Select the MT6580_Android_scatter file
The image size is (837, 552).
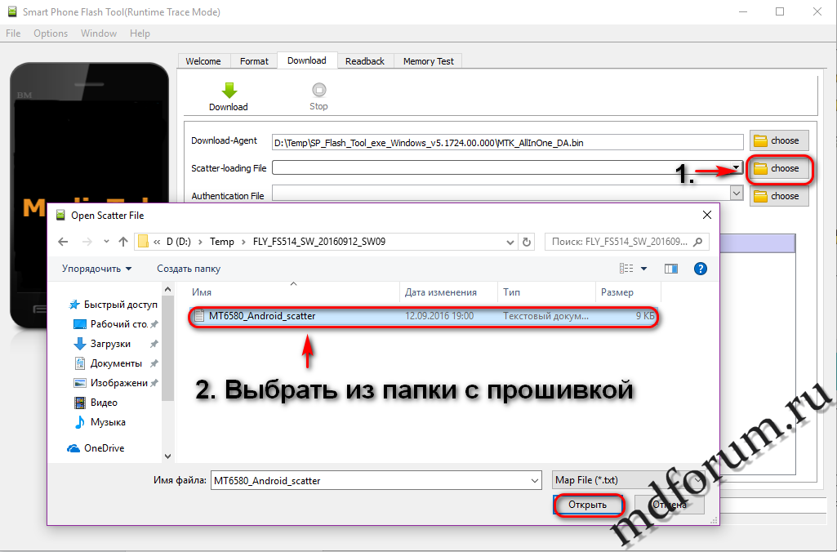click(x=261, y=316)
